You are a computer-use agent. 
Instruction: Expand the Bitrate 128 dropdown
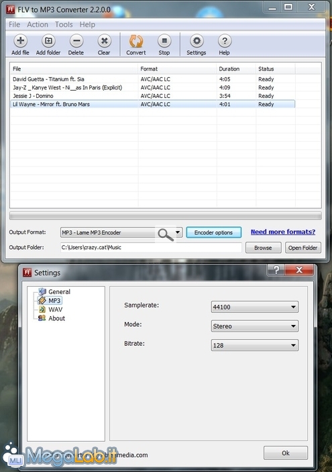click(293, 345)
